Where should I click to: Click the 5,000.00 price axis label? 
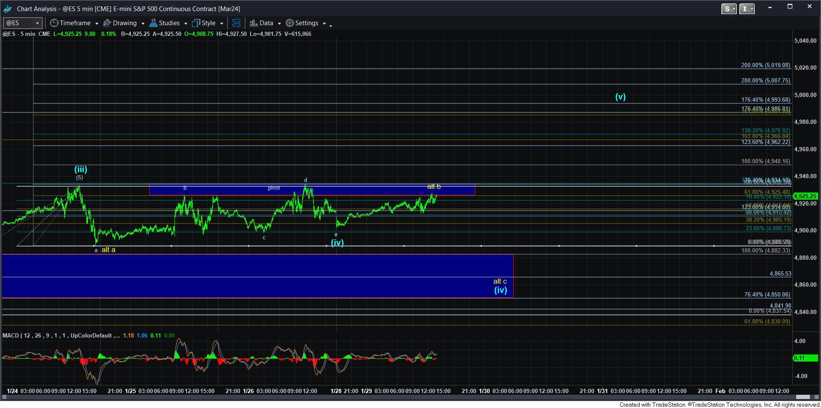click(805, 95)
